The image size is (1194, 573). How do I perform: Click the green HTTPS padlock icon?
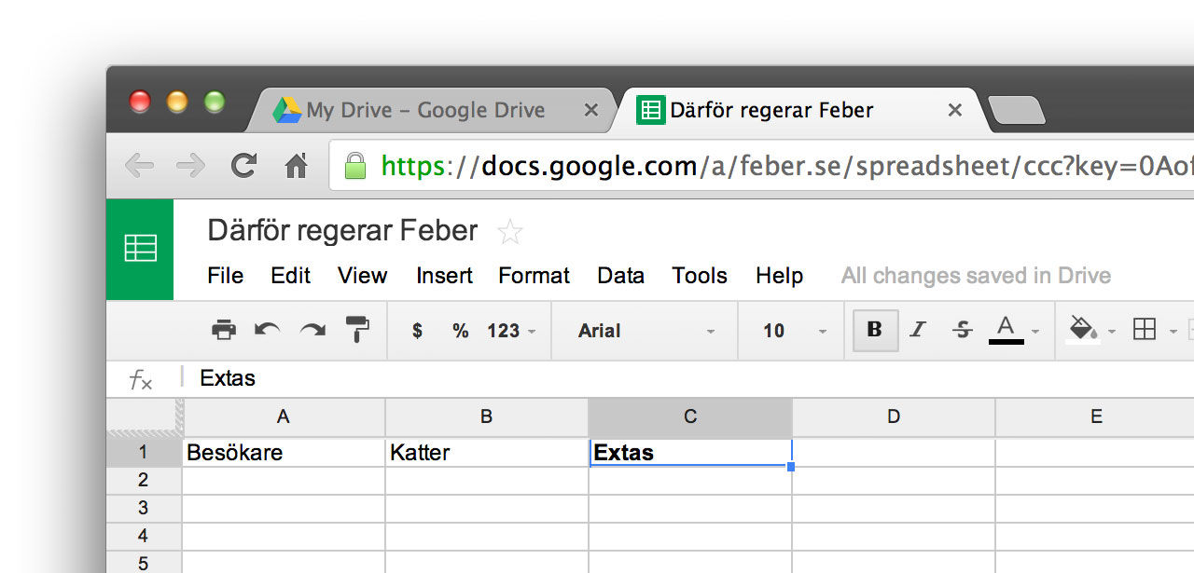355,166
